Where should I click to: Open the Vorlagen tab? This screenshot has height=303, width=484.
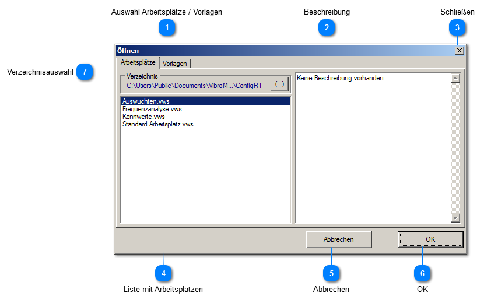click(x=175, y=64)
